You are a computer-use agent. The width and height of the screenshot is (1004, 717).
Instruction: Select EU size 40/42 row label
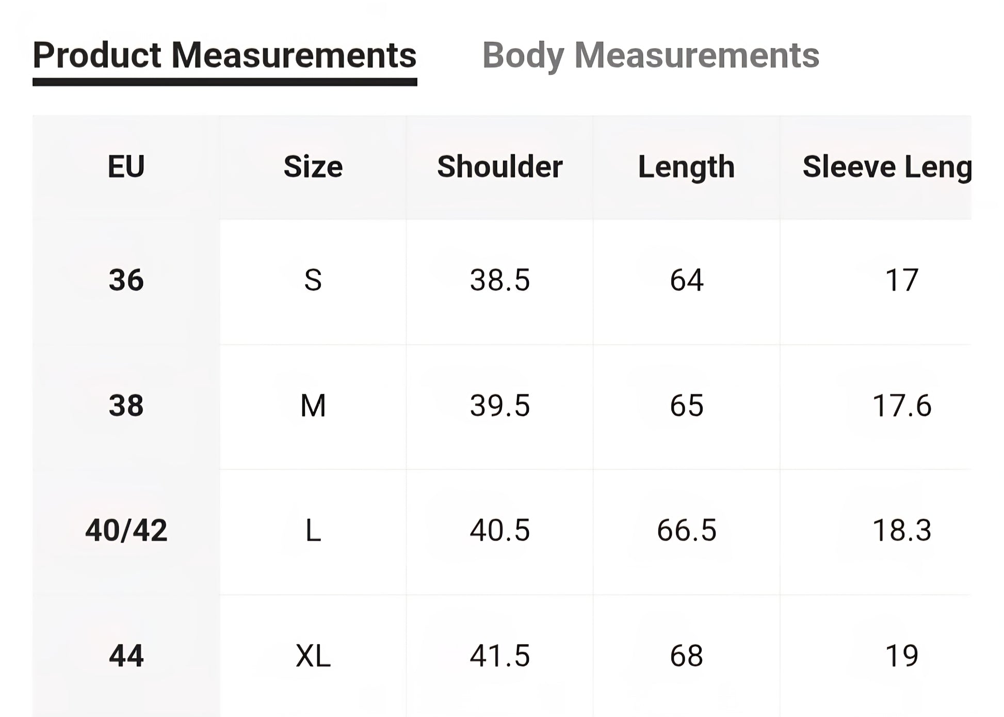126,531
